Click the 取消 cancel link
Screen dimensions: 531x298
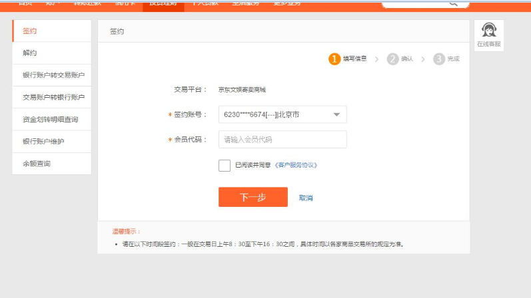(x=306, y=198)
